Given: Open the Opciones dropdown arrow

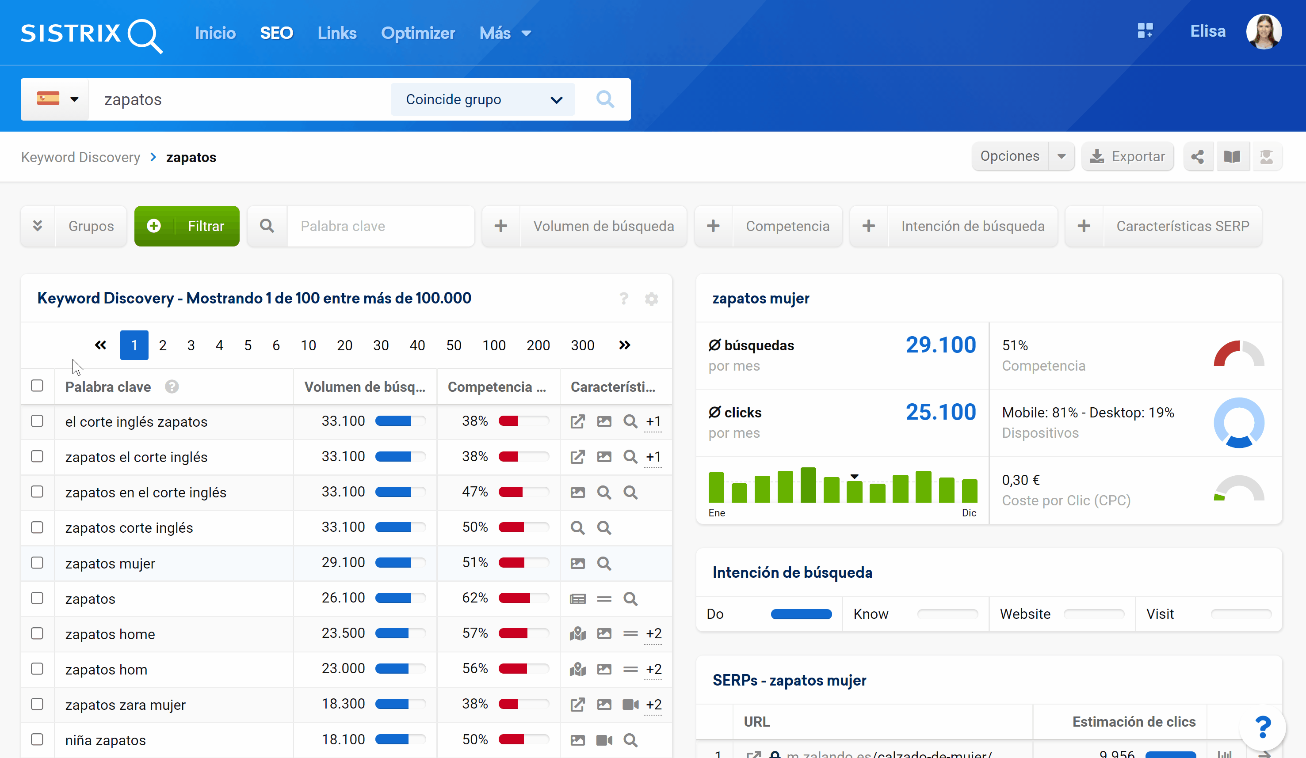Looking at the screenshot, I should (1062, 157).
